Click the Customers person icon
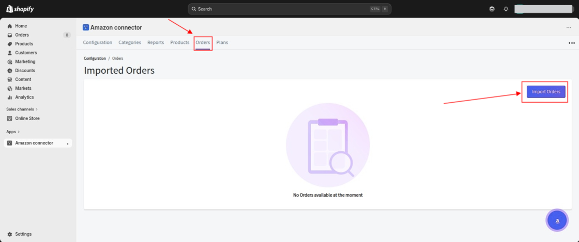579x242 pixels. [x=10, y=53]
